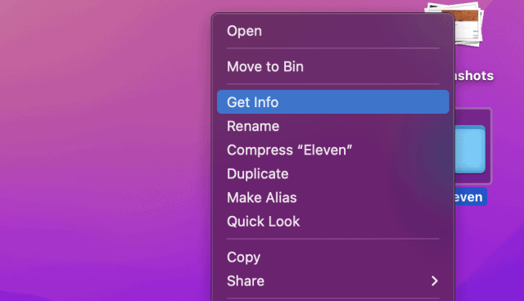Preview folder with Quick Look
This screenshot has width=524, height=301.
(333, 221)
